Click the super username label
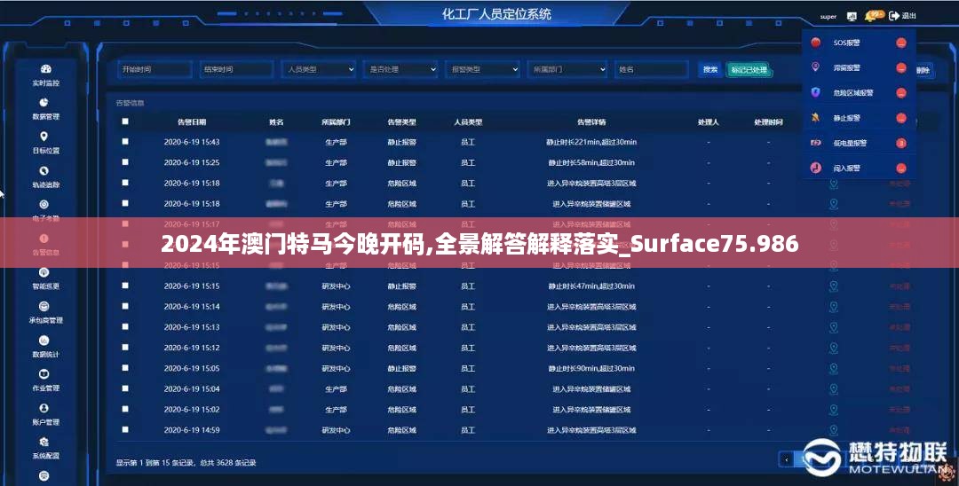Screen dimensions: 959x486 pyautogui.click(x=828, y=17)
